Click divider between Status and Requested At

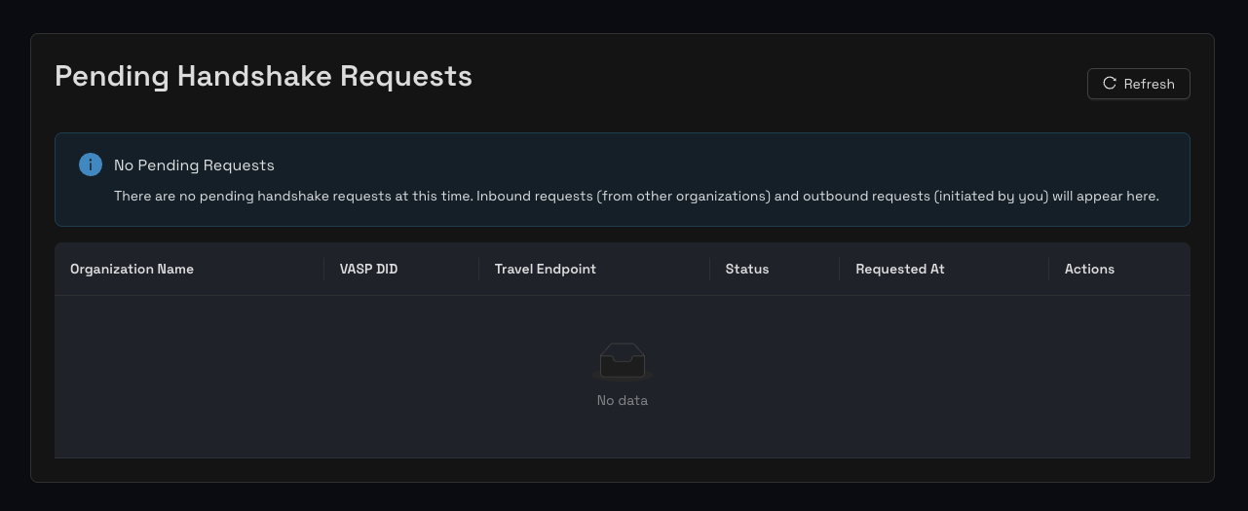click(839, 269)
